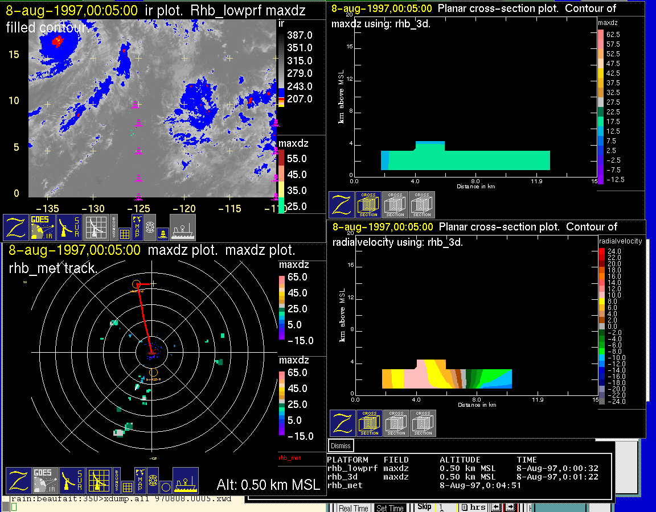This screenshot has width=656, height=512.
Task: Select the SUR radar surveillance scan icon in IR plot
Action: [70, 227]
